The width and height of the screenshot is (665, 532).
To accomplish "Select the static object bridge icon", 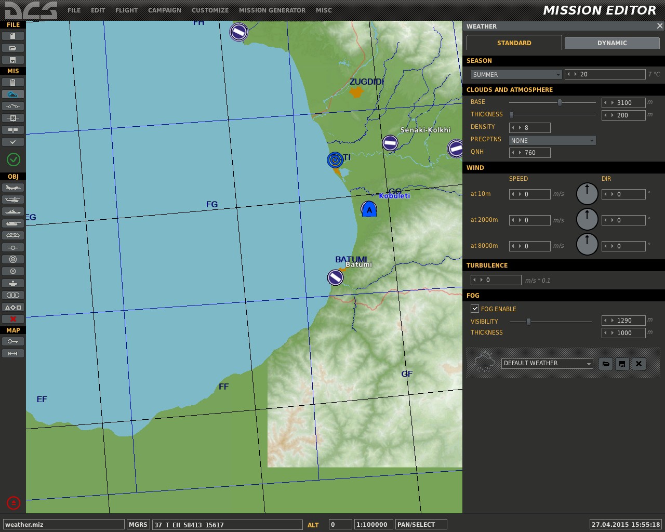I will coord(13,235).
